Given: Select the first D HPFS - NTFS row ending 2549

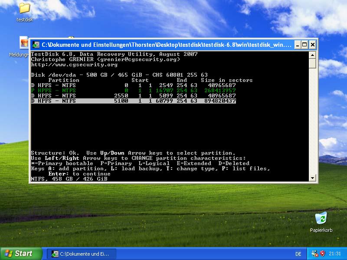Looking at the screenshot, I should click(134, 85).
